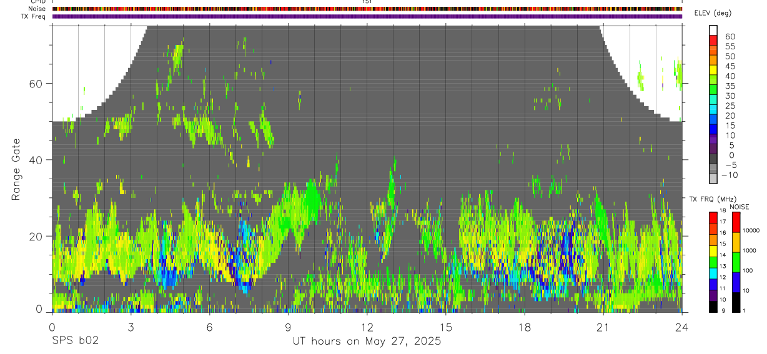
Task: Select the 35 label on the ELEV scale
Action: pyautogui.click(x=730, y=86)
